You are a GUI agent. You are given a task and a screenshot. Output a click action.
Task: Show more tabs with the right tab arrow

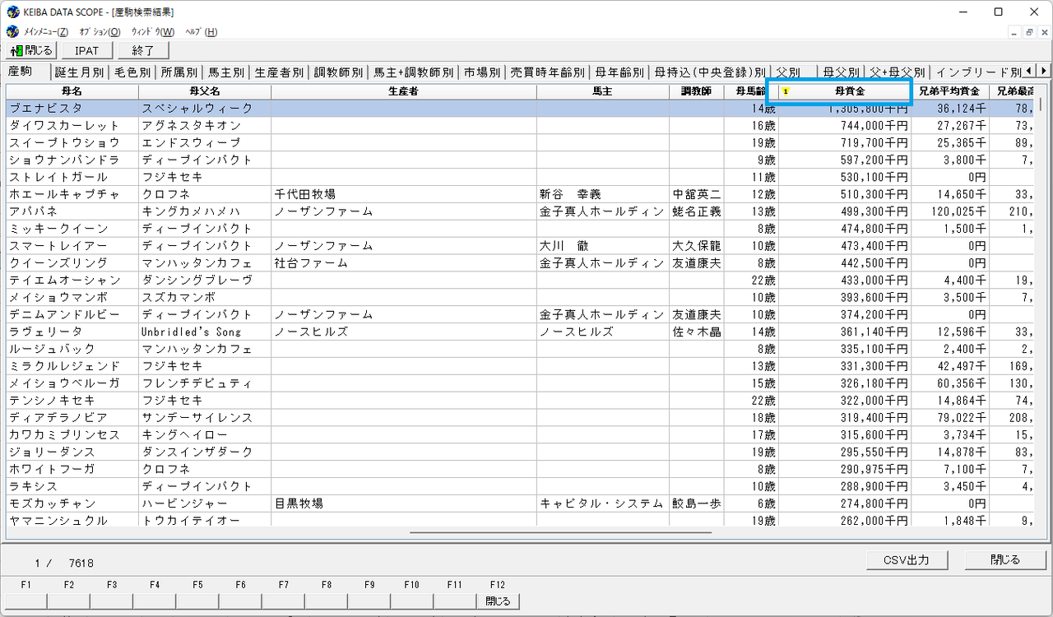[x=1043, y=71]
